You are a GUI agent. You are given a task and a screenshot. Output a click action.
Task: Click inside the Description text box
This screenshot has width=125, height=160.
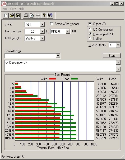(61, 66)
